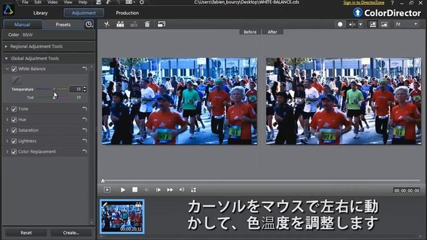Click the fast forward button
This screenshot has height=240, width=427.
coord(170,189)
